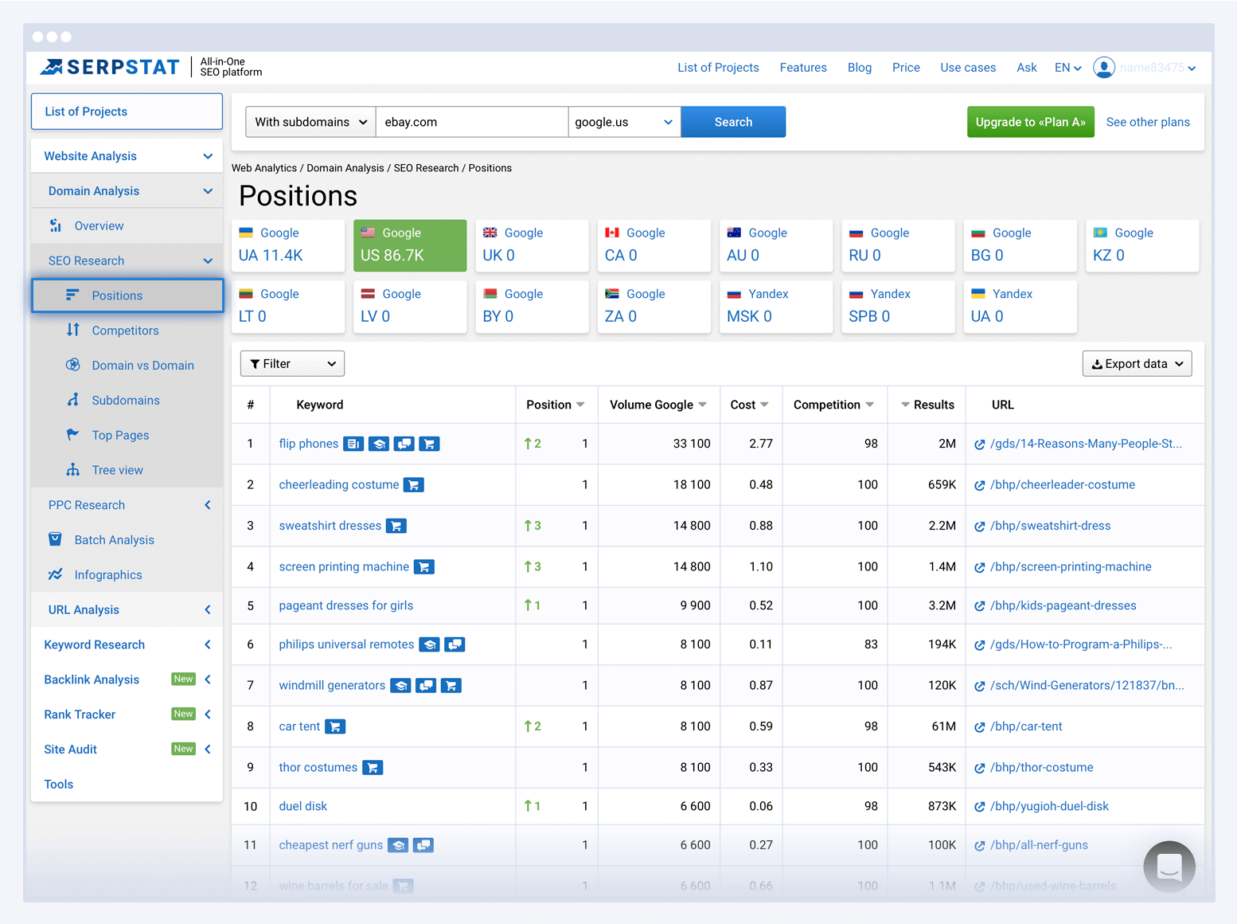1237x924 pixels.
Task: Open Blog in the top navigation
Action: tap(860, 68)
